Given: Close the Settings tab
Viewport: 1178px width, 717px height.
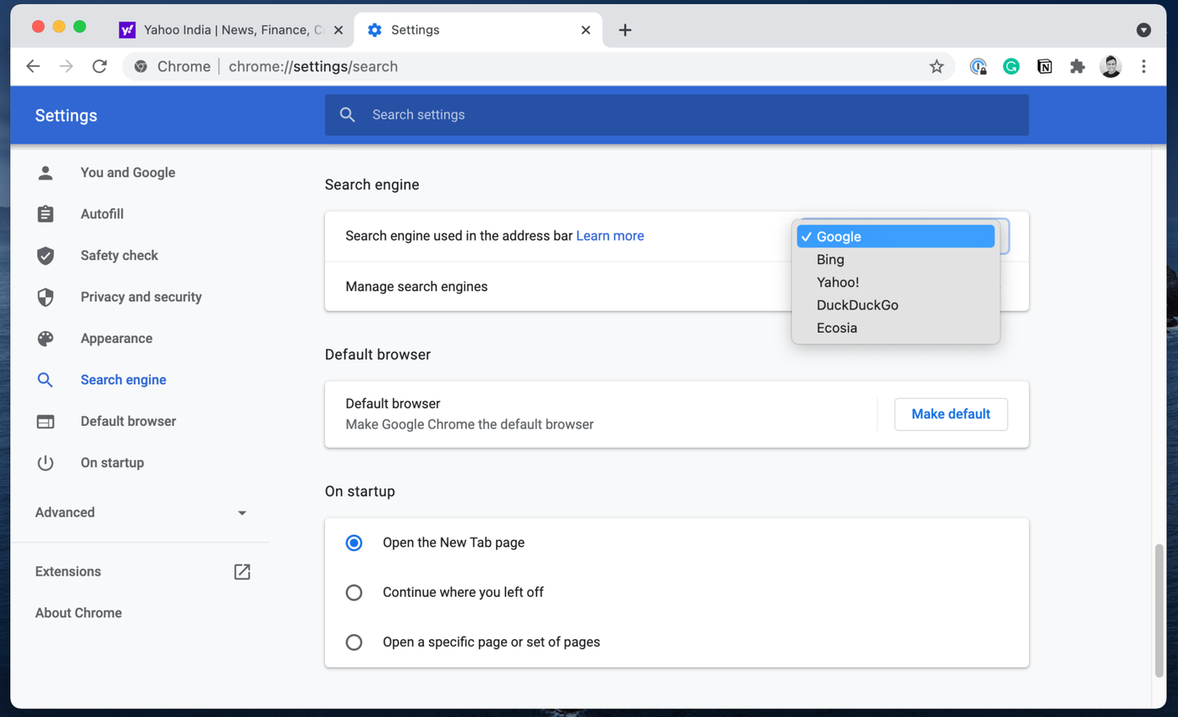Looking at the screenshot, I should (x=586, y=30).
